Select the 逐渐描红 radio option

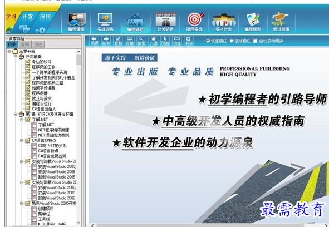232,41
